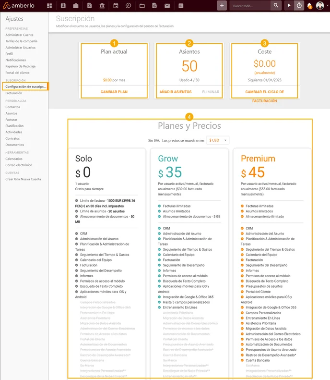Click the Grow plan title

168,159
